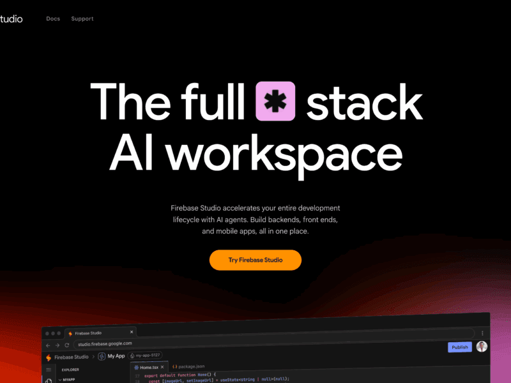Open the hamburger menu in editor sidebar

[x=49, y=370]
